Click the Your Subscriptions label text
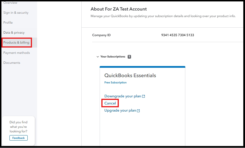 tap(113, 57)
